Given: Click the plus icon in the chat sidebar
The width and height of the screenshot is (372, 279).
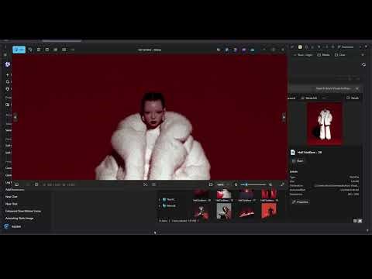Looking at the screenshot, I should (x=8, y=74).
